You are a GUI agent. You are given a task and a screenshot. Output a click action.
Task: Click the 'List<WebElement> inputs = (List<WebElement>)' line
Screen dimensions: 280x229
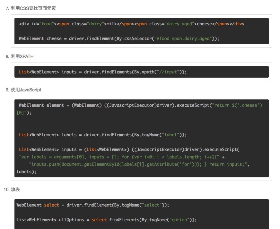(x=129, y=149)
